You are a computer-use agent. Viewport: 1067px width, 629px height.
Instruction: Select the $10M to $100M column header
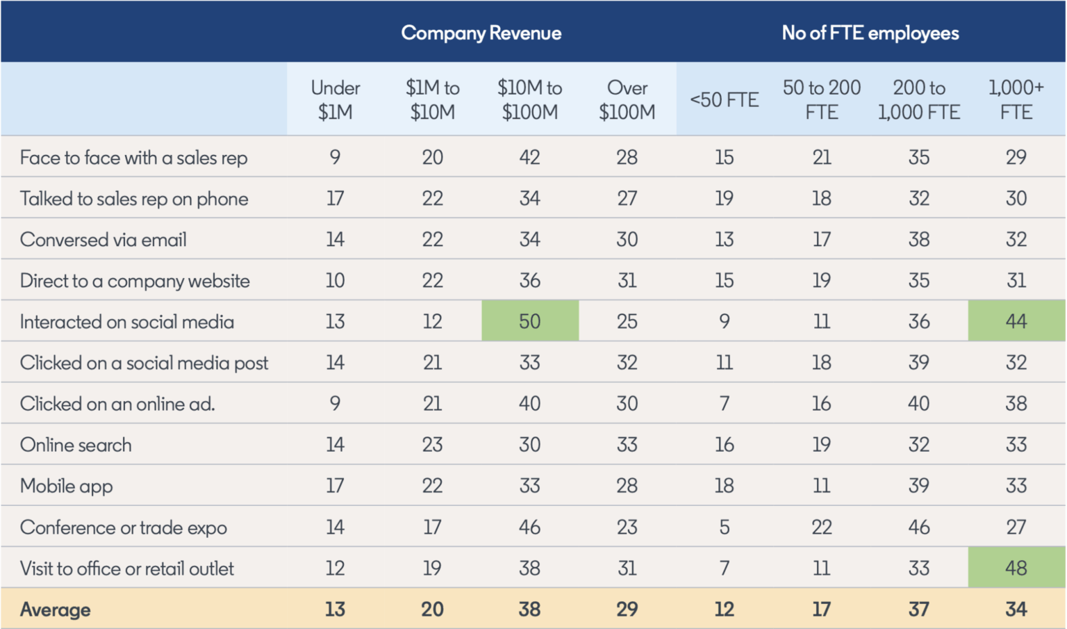pyautogui.click(x=529, y=99)
